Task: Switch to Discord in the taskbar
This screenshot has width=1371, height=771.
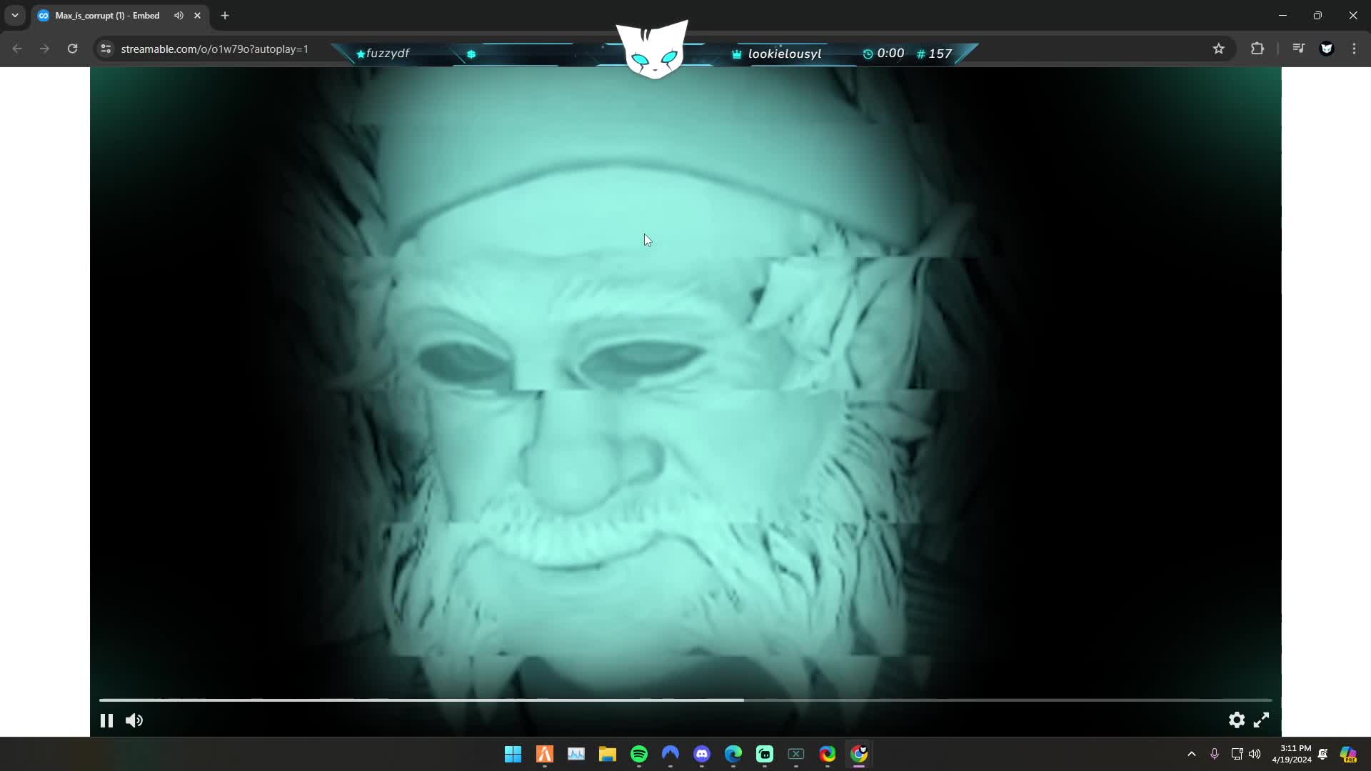Action: [x=702, y=754]
